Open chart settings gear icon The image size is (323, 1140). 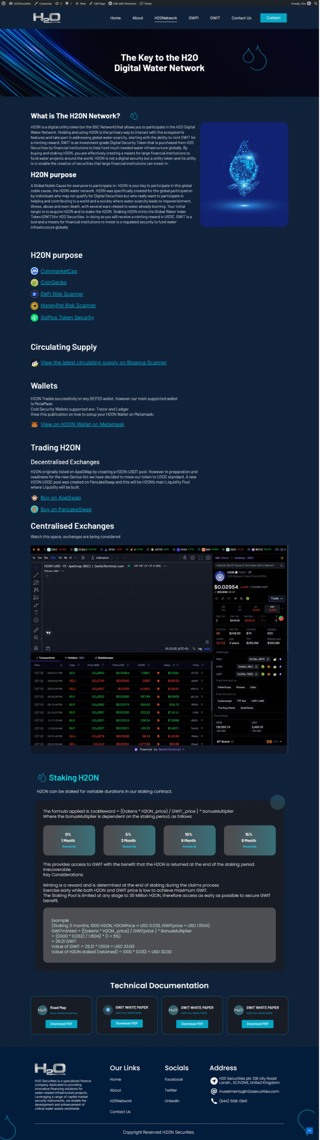coord(193,558)
